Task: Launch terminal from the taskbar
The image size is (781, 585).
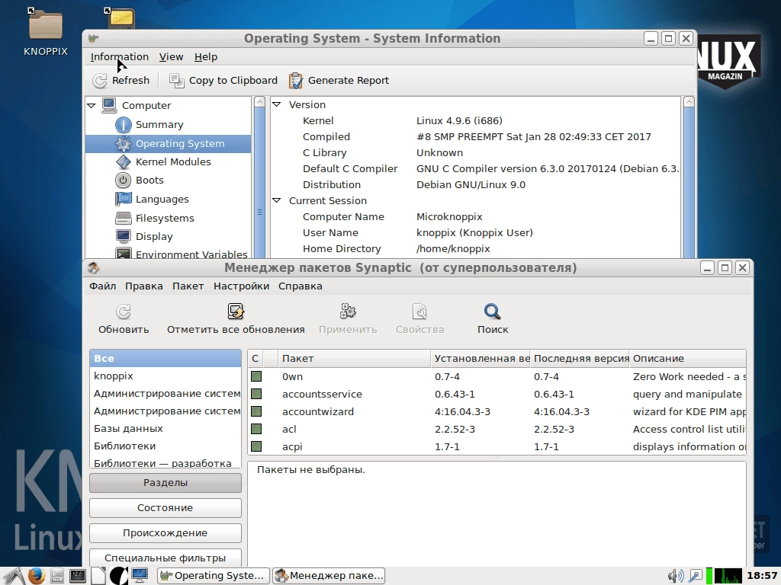Action: [x=78, y=576]
